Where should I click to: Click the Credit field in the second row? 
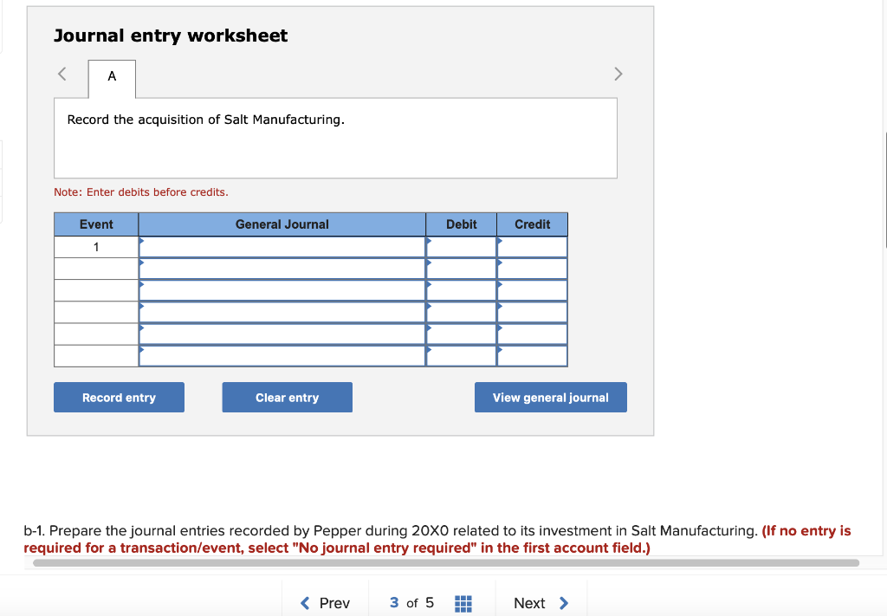533,269
